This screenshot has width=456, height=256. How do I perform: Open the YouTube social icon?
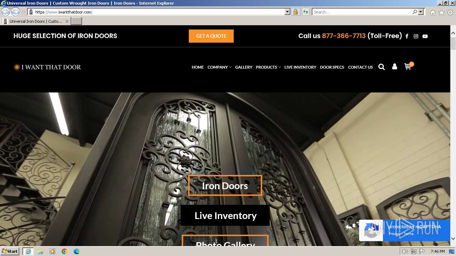[425, 36]
